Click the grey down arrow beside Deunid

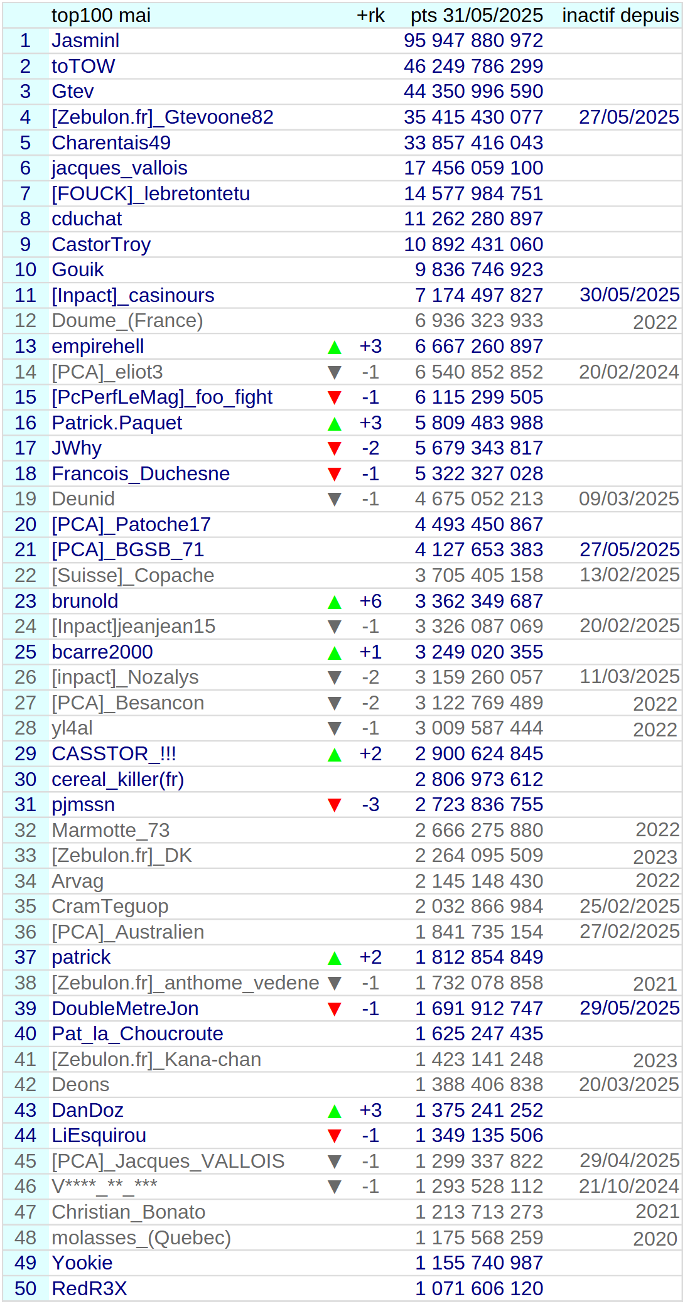(x=335, y=500)
